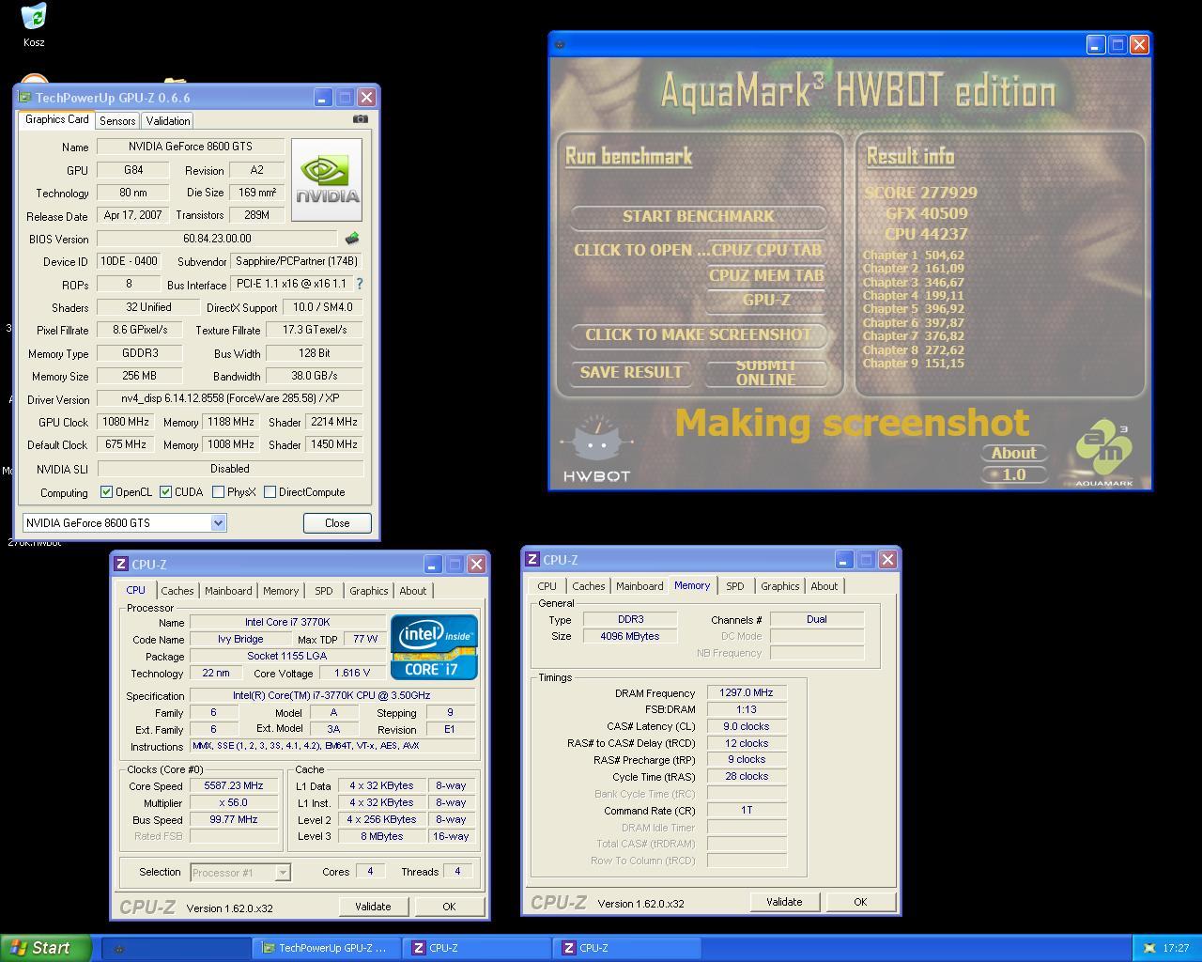This screenshot has width=1202, height=962.
Task: Click the taskbar clock showing 17:27
Action: point(1176,948)
